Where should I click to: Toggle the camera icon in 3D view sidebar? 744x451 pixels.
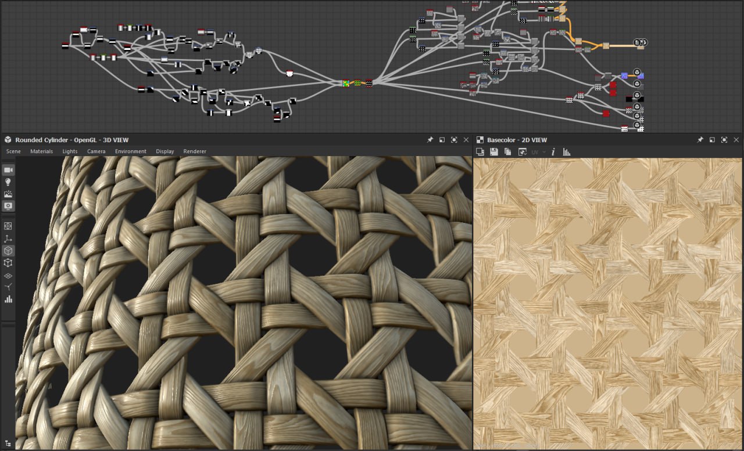[8, 169]
